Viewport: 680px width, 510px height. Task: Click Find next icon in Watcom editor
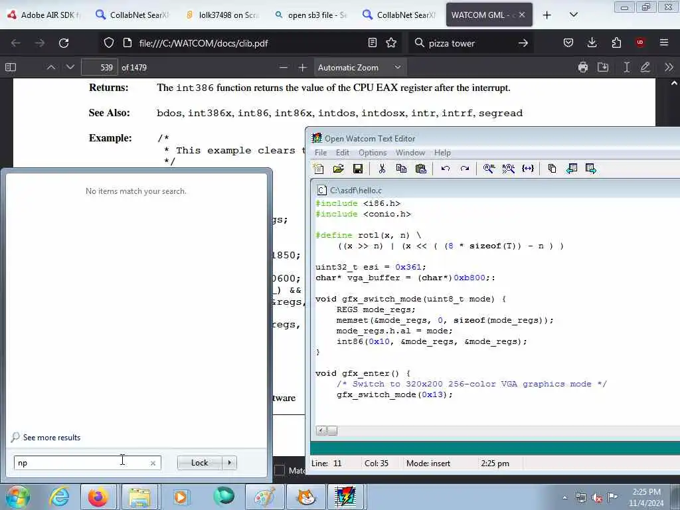point(508,169)
